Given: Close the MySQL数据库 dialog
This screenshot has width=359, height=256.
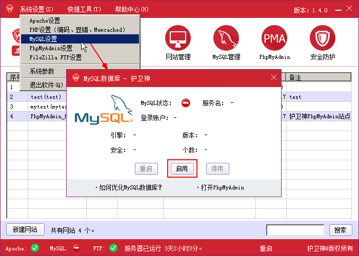Looking at the screenshot, I should pyautogui.click(x=274, y=78).
